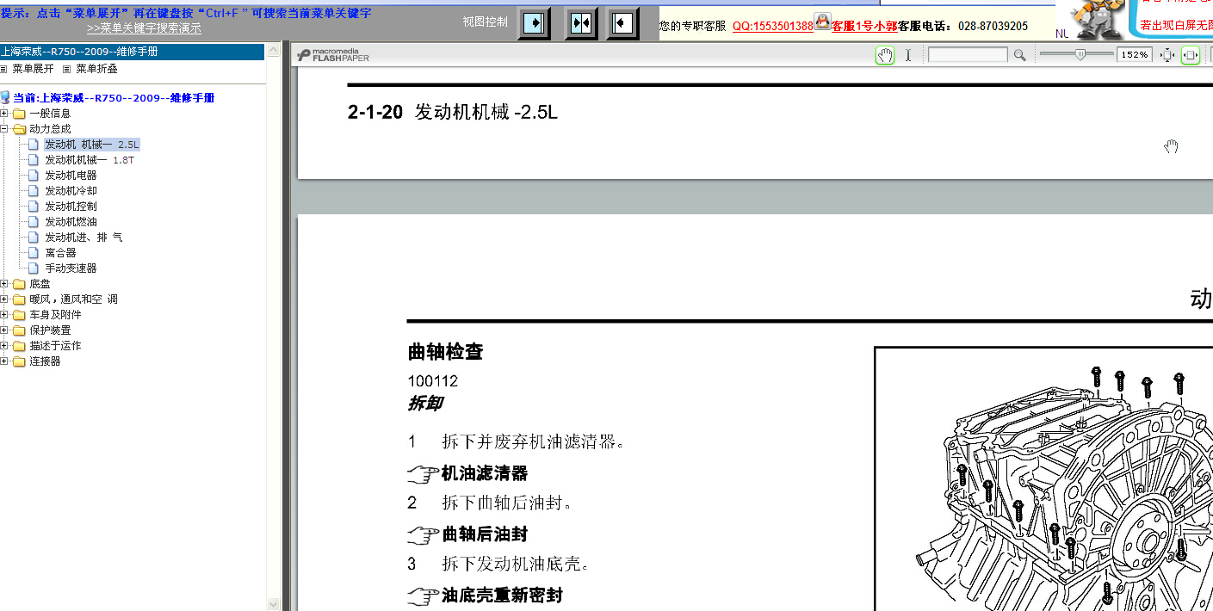Image resolution: width=1213 pixels, height=611 pixels.
Task: Click the open folder icon beside 动力总成
Action: 20,129
